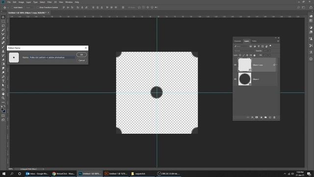Click the pattern preview thumbnail in dialog
314x177 pixels.
click(x=14, y=58)
